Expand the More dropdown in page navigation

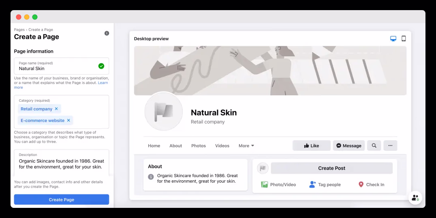246,146
